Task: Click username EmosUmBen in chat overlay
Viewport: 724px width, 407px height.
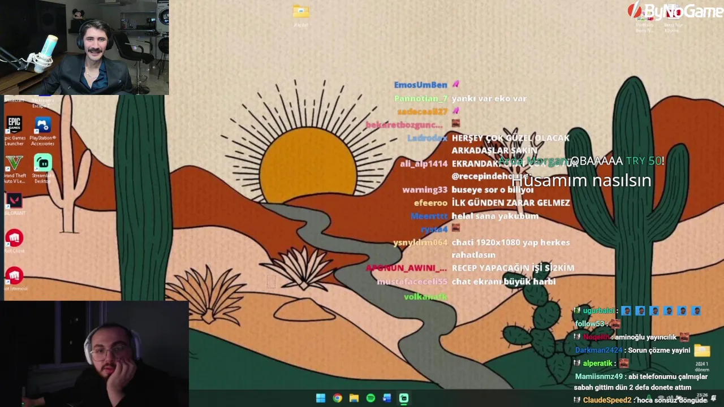Action: (420, 85)
